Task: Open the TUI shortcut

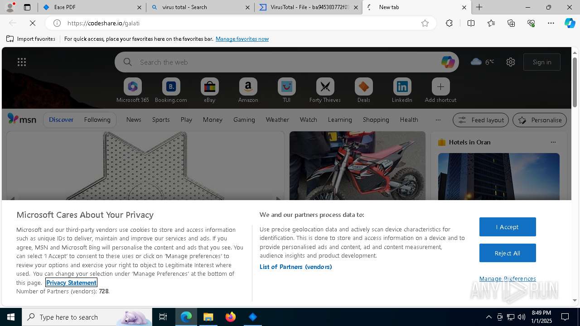Action: 287,91
